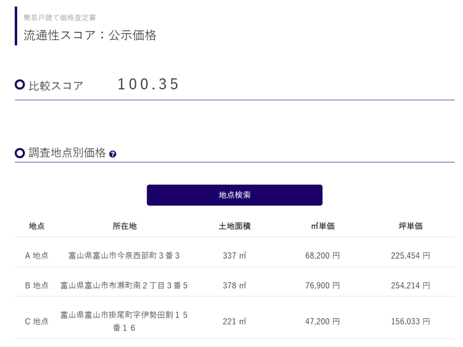Click the 地点 column header
Viewport: 463px width, 347px height.
[36, 226]
